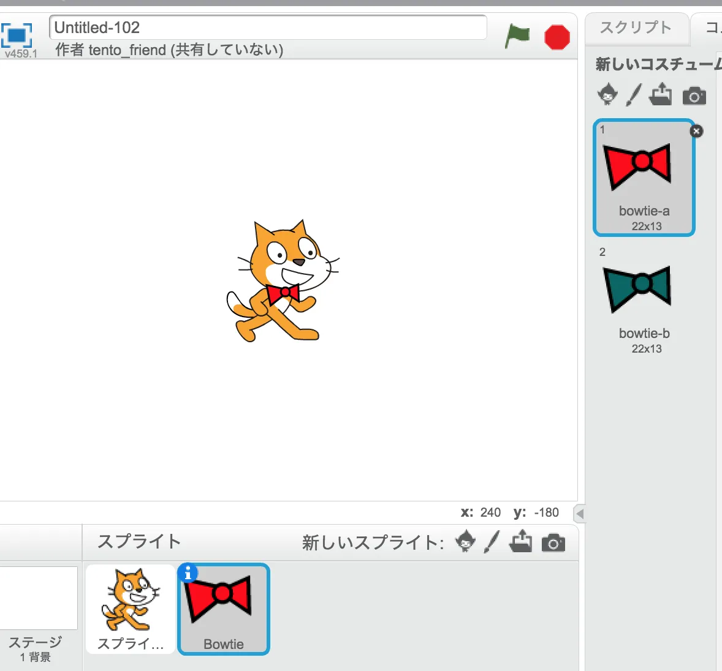Image resolution: width=722 pixels, height=671 pixels.
Task: Click the green flag to start project
Action: pos(517,36)
